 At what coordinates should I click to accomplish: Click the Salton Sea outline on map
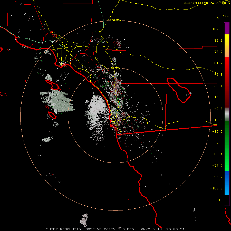179,90
